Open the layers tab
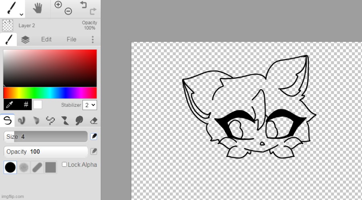Viewport: 362px width, 200px height. tap(25, 40)
